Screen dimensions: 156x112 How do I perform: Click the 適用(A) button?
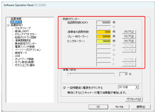pyautogui.click(x=141, y=107)
